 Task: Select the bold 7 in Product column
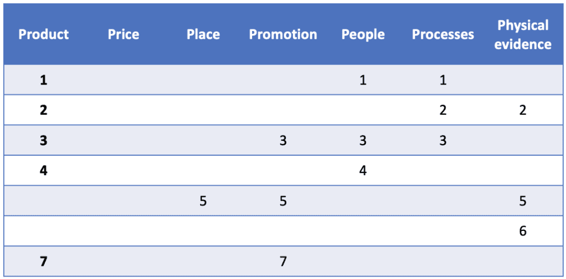[x=44, y=261]
